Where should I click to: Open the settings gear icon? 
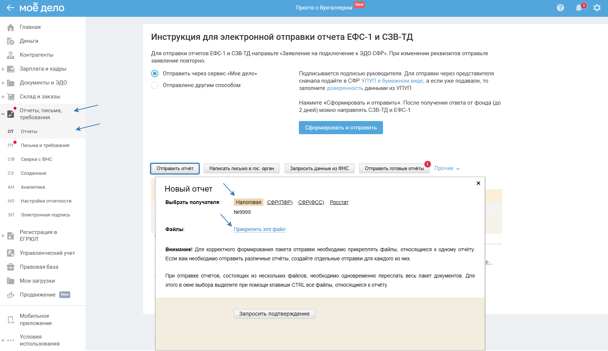[597, 8]
